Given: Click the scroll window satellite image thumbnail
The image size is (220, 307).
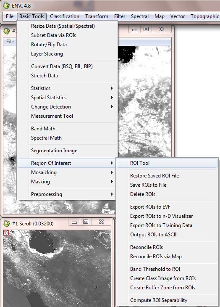Looking at the screenshot, I should tap(57, 268).
